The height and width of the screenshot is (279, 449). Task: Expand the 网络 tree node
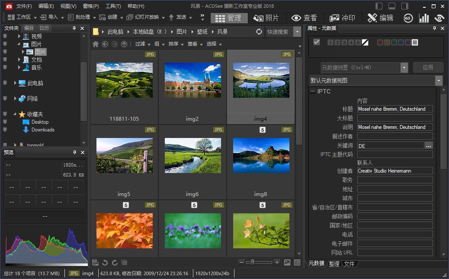click(x=15, y=99)
